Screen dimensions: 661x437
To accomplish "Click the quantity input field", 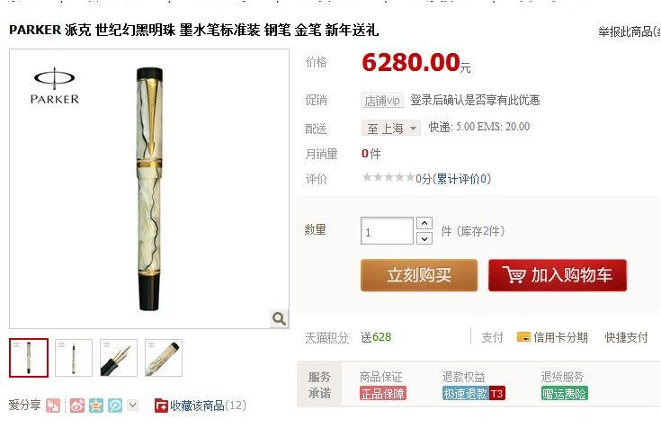I will pos(387,231).
